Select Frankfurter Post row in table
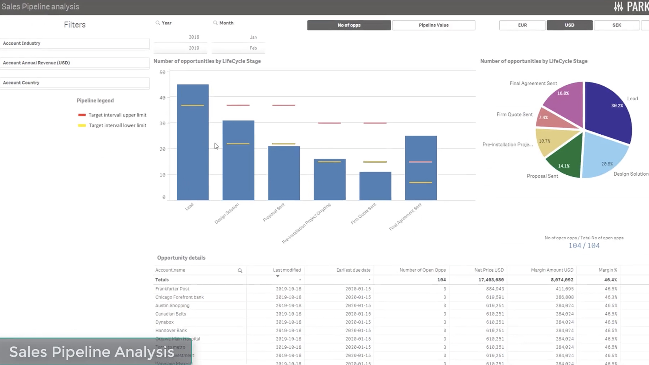 [x=172, y=289]
